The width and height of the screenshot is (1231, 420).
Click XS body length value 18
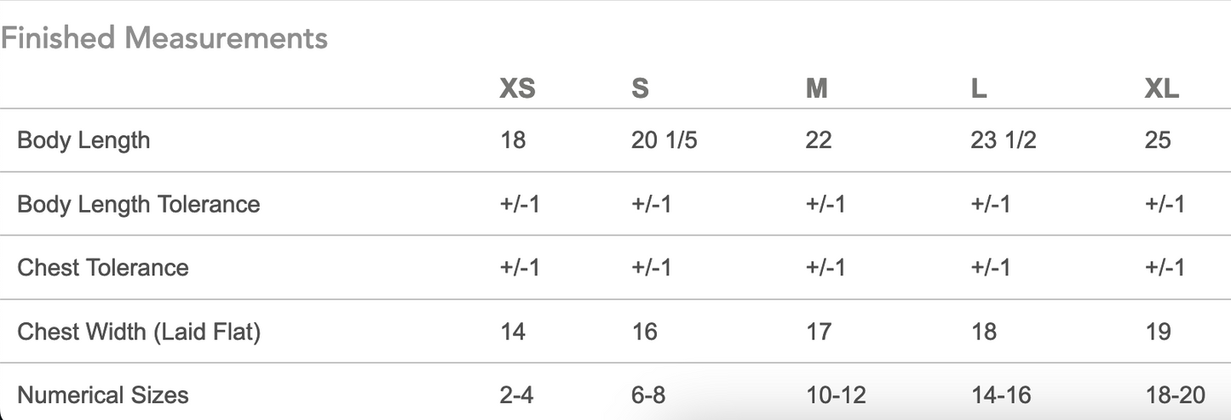point(513,140)
